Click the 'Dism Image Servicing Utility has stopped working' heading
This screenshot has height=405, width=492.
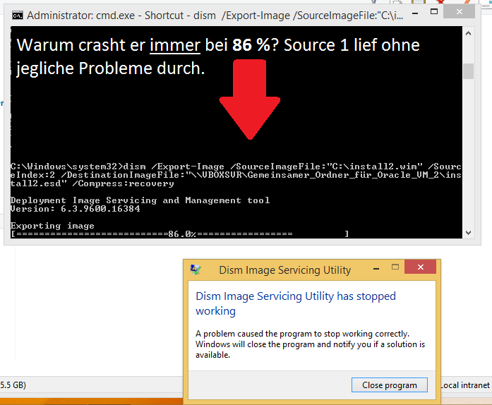(296, 303)
